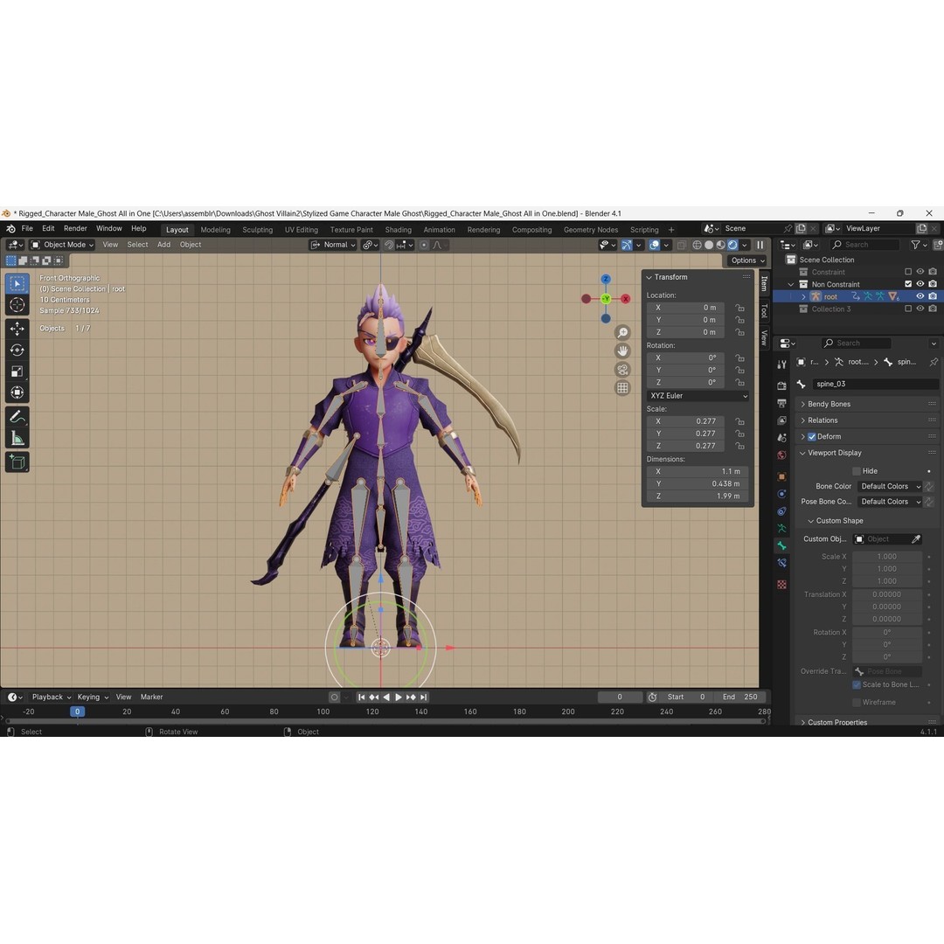
Task: Open the Bone Constraints properties tab
Action: pyautogui.click(x=781, y=563)
